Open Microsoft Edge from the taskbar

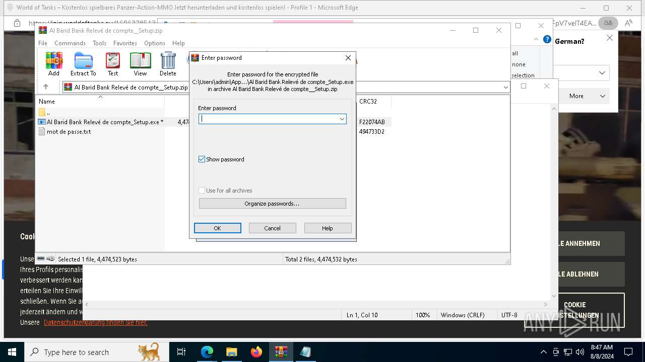207,352
